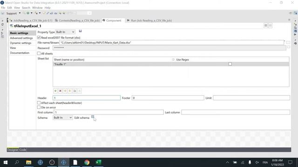Open taskbar Search
The height and width of the screenshot is (167, 298).
click(17, 162)
